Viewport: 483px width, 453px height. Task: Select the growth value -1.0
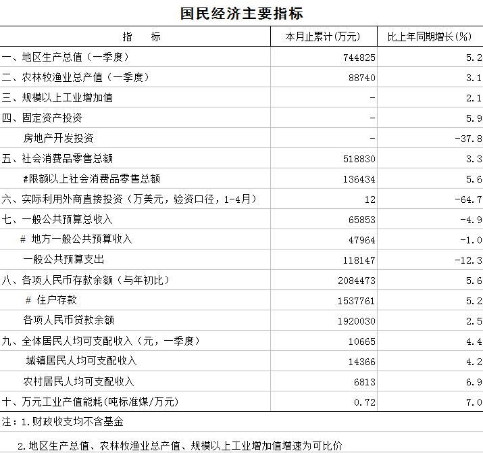tap(471, 240)
